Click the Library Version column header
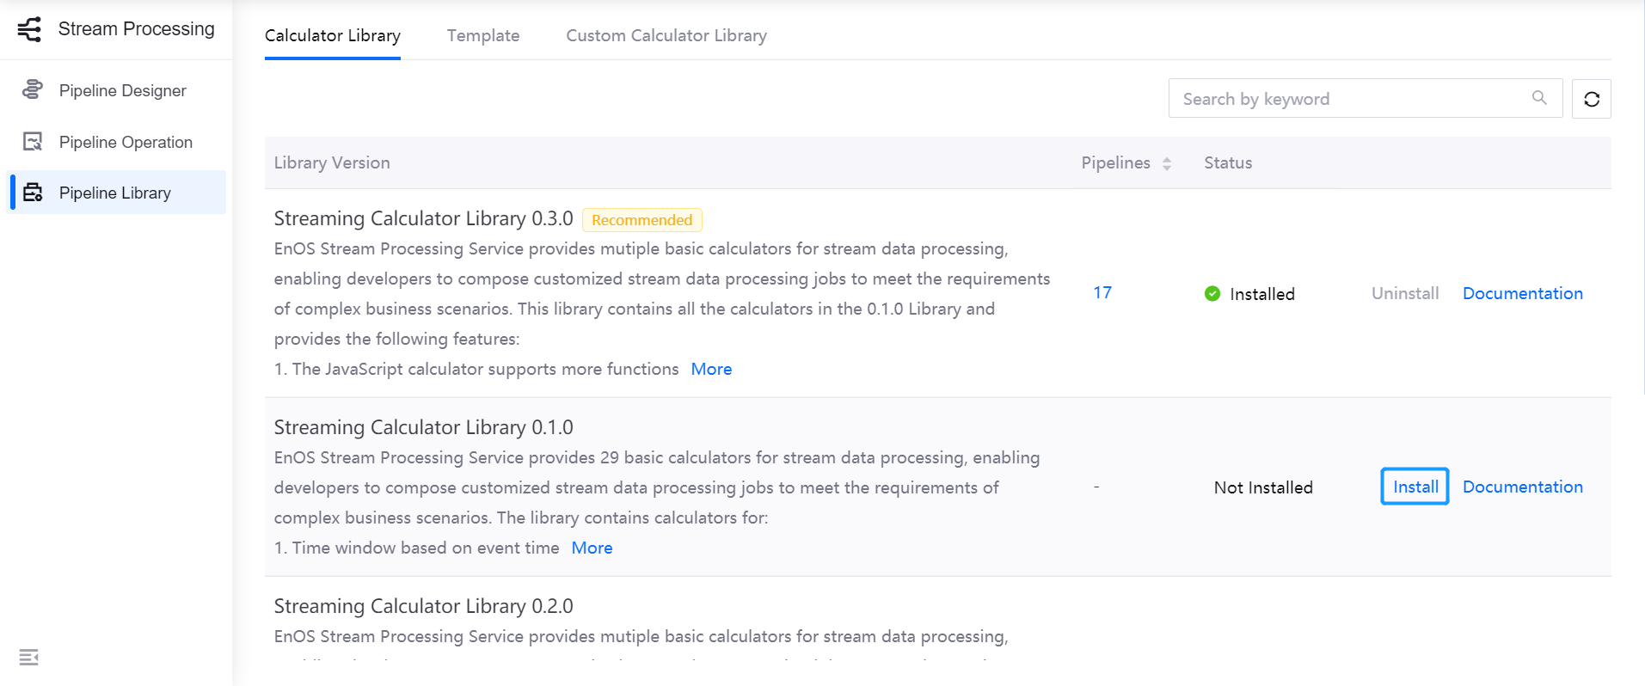This screenshot has width=1645, height=686. (x=332, y=162)
